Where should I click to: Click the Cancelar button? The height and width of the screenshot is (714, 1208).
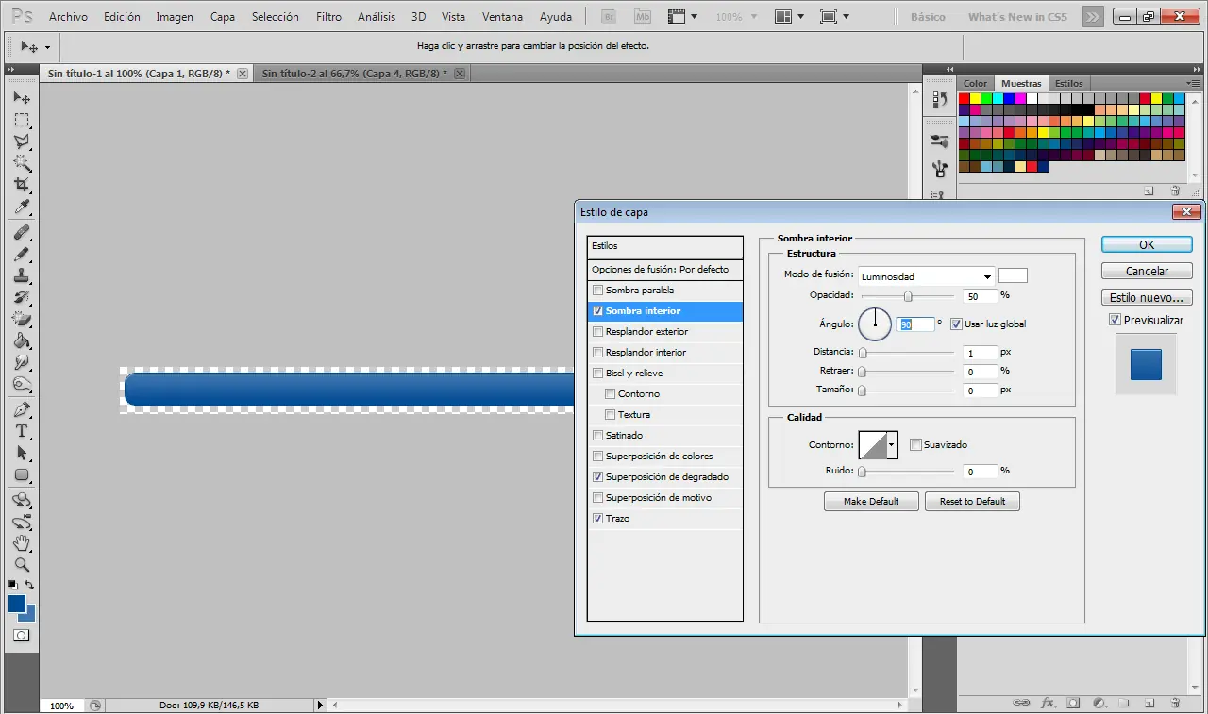[x=1147, y=272]
